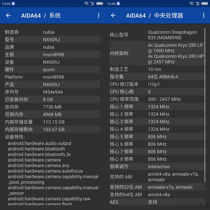The height and width of the screenshot is (210, 210).
Task: Select 核心 2 频率 row
Action: [x=157, y=114]
